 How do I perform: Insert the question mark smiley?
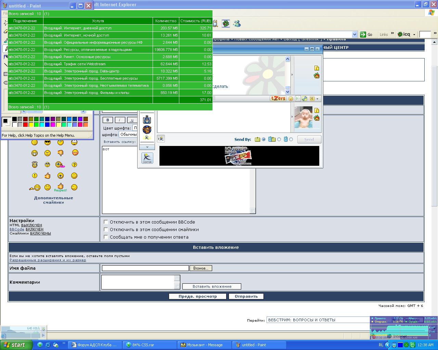click(x=74, y=165)
